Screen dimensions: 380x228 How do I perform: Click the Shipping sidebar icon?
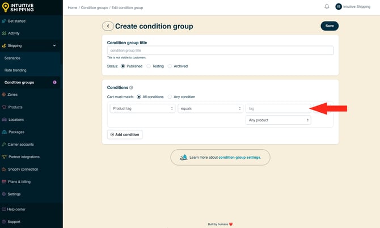coord(4,45)
